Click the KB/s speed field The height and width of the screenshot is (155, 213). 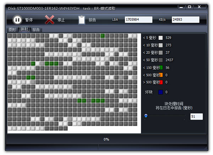coord(185,20)
